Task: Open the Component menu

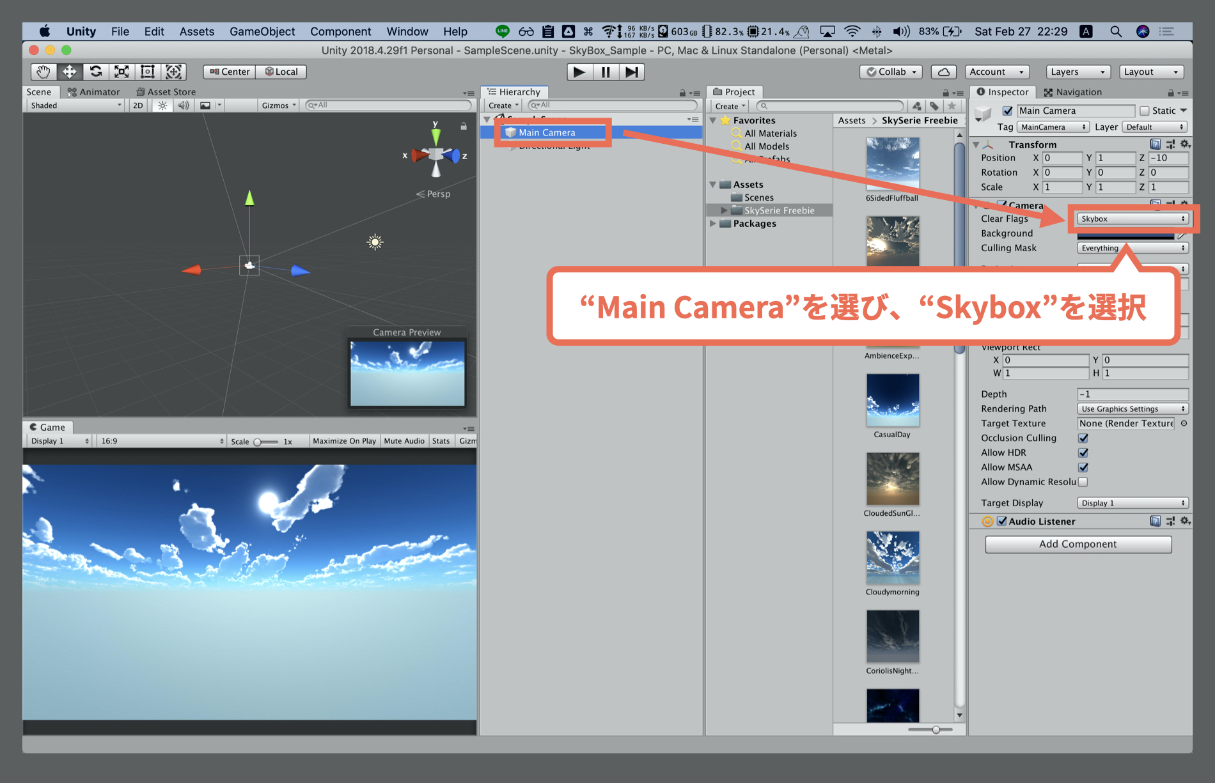Action: (340, 31)
